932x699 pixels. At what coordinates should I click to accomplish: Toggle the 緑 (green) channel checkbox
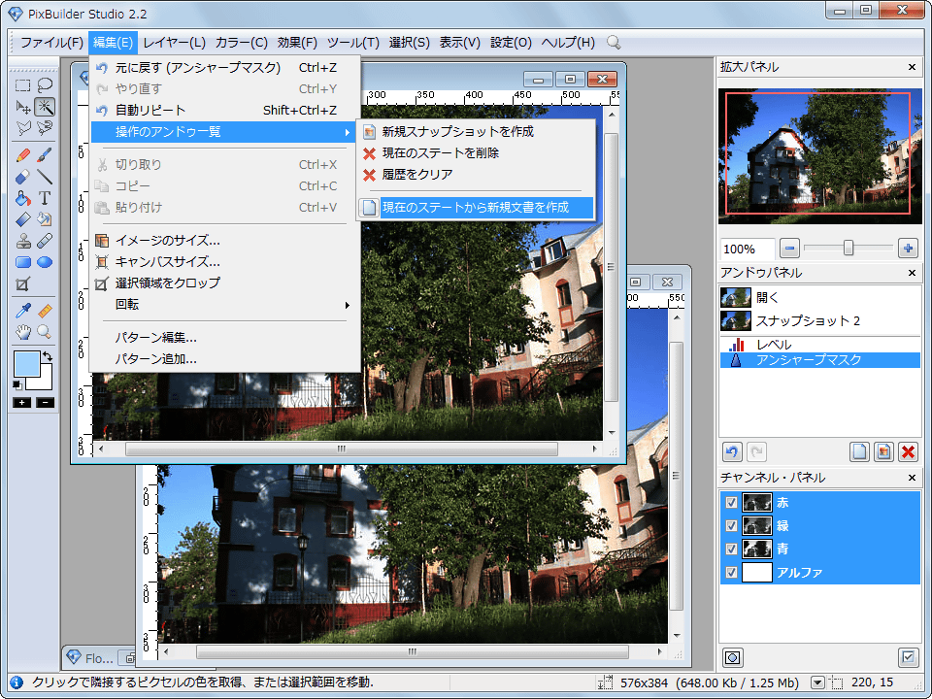tap(732, 526)
